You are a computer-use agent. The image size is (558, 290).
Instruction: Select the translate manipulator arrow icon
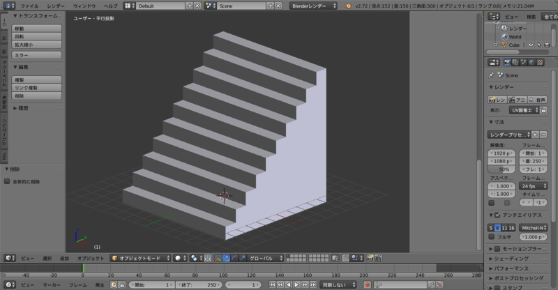[226, 258]
